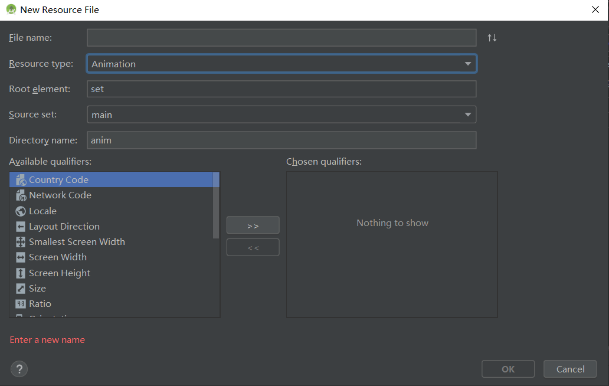Click the Layout Direction arrow icon
609x386 pixels.
coord(21,227)
